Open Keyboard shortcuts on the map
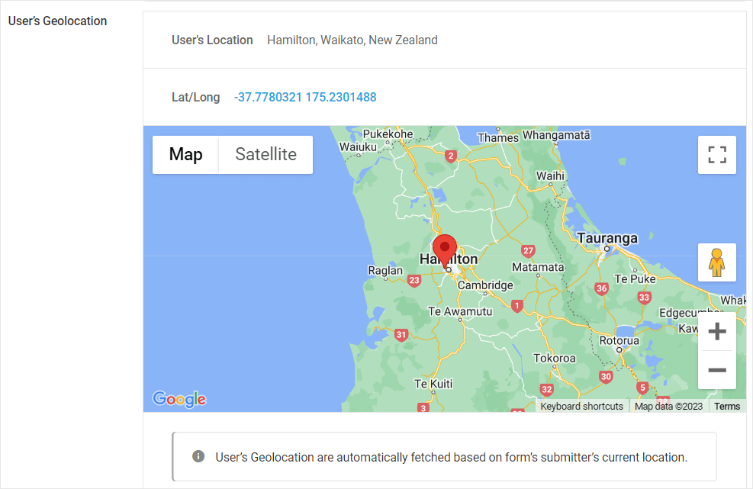This screenshot has height=489, width=753. (581, 407)
